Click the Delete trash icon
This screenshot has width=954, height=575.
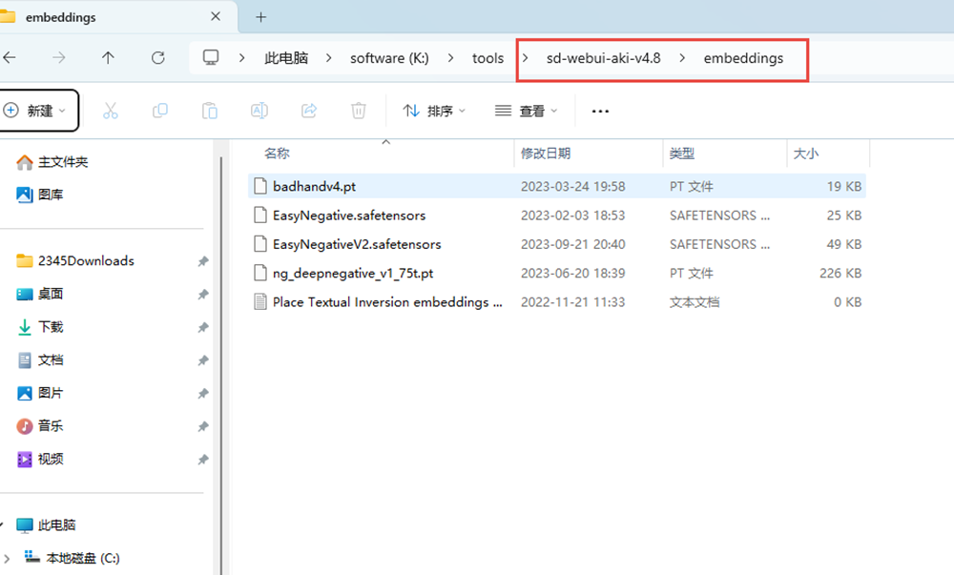(x=359, y=111)
